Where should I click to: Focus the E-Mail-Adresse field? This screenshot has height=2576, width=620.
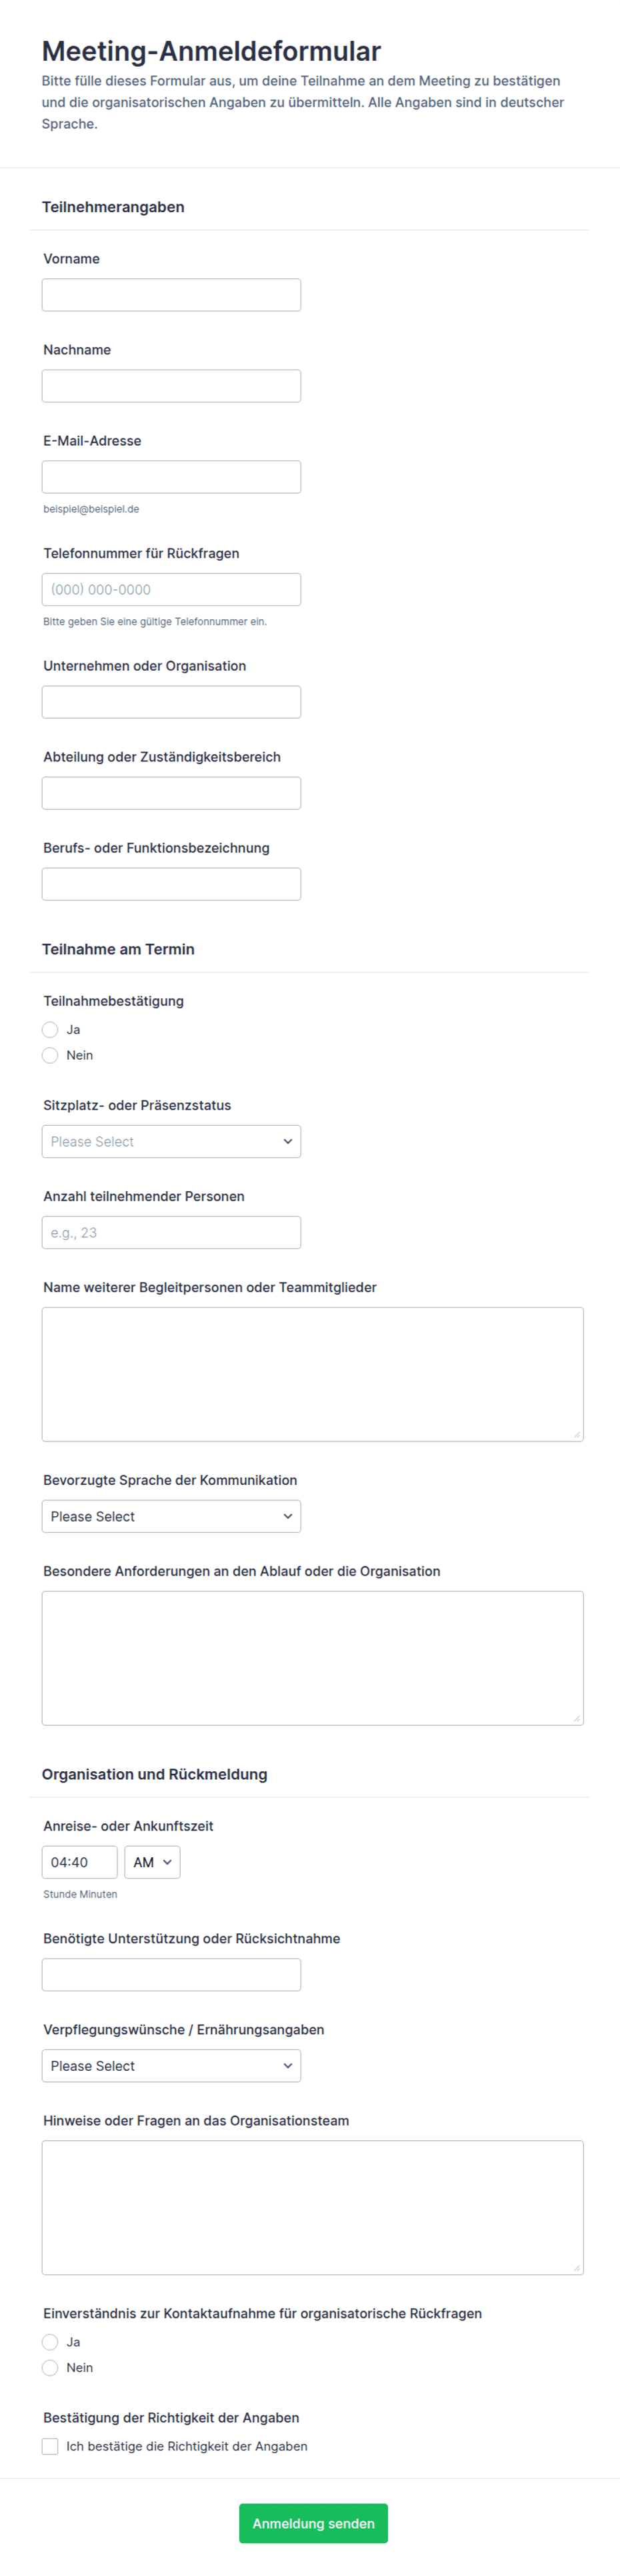tap(171, 477)
